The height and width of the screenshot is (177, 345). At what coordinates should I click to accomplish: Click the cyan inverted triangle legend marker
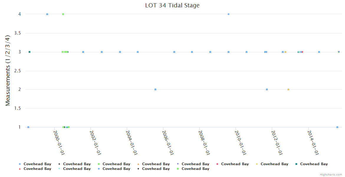pos(59,169)
